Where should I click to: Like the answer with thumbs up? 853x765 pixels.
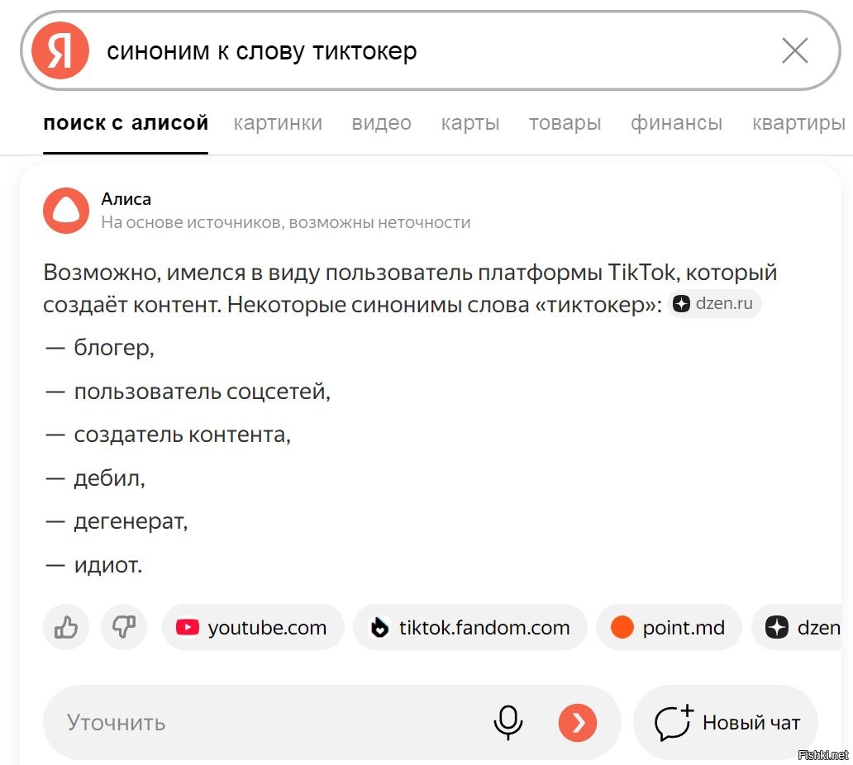coord(66,628)
